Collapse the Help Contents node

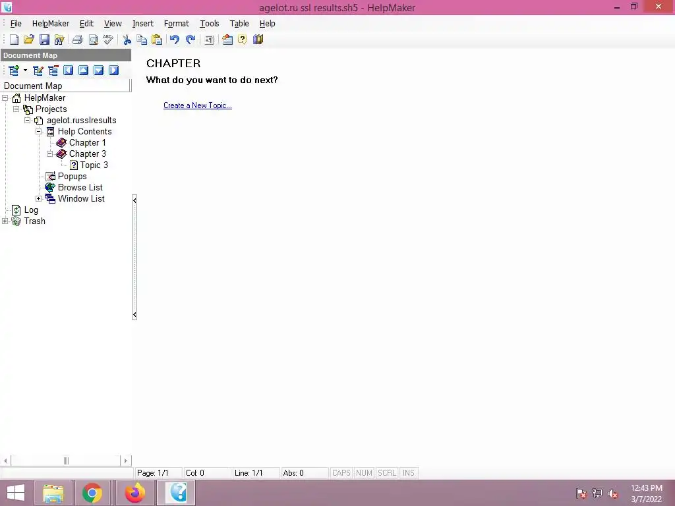(x=38, y=131)
